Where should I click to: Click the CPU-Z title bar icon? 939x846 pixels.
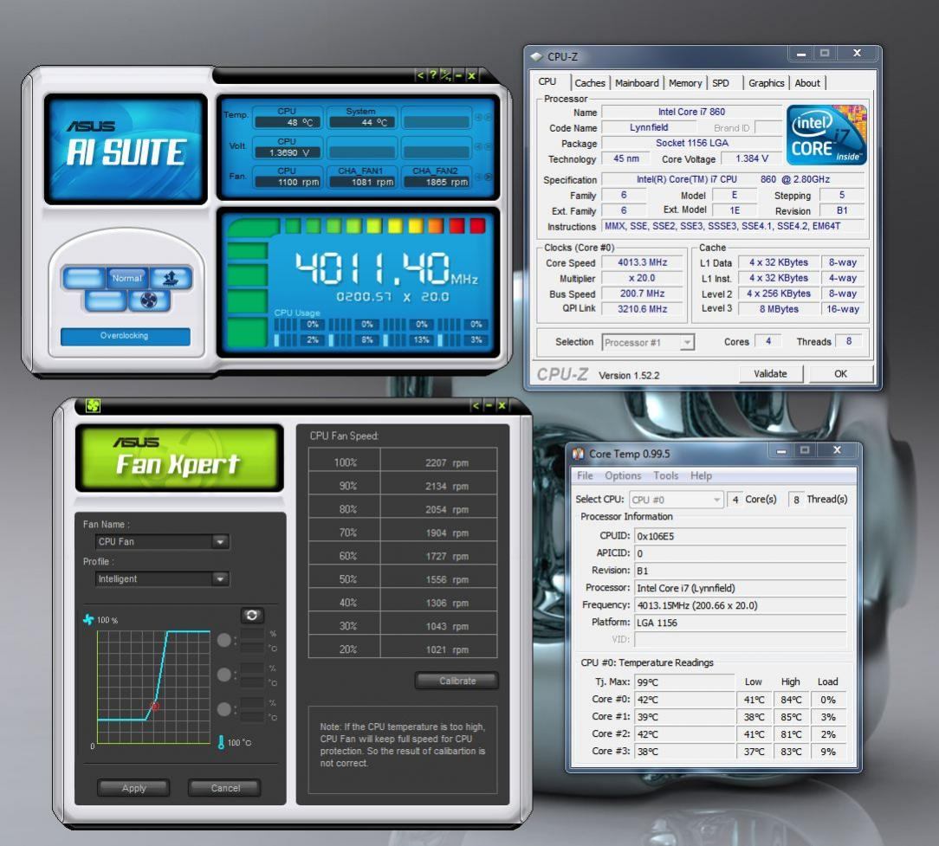click(536, 56)
